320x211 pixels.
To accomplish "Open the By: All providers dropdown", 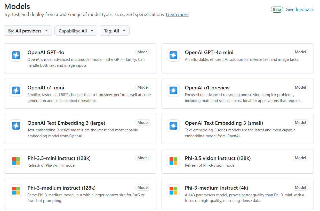I will tap(28, 31).
